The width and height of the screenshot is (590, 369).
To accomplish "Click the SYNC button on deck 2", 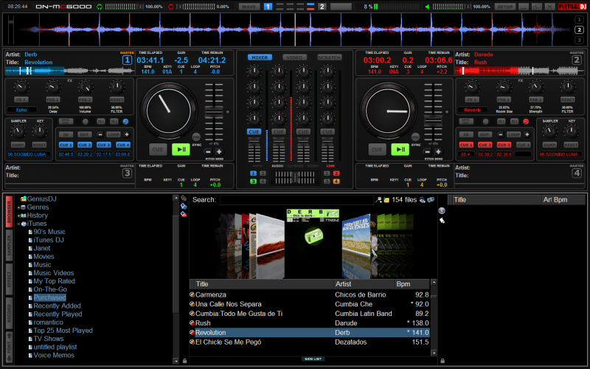I will click(x=415, y=137).
